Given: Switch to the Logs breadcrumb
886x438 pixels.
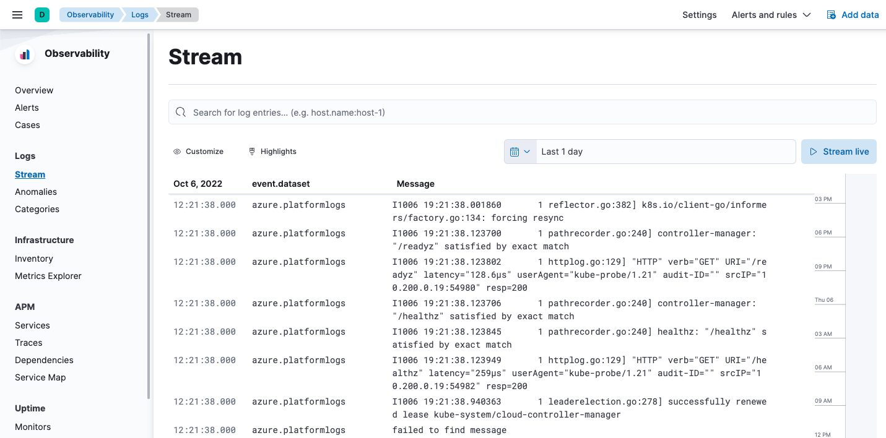Looking at the screenshot, I should click(139, 14).
